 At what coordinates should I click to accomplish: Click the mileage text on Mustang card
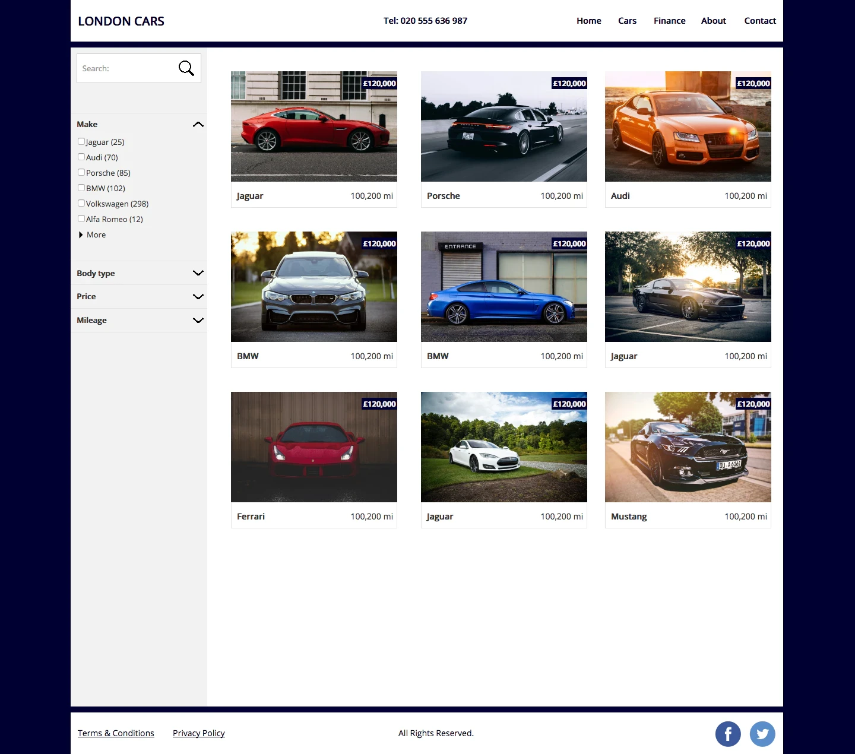pyautogui.click(x=746, y=517)
